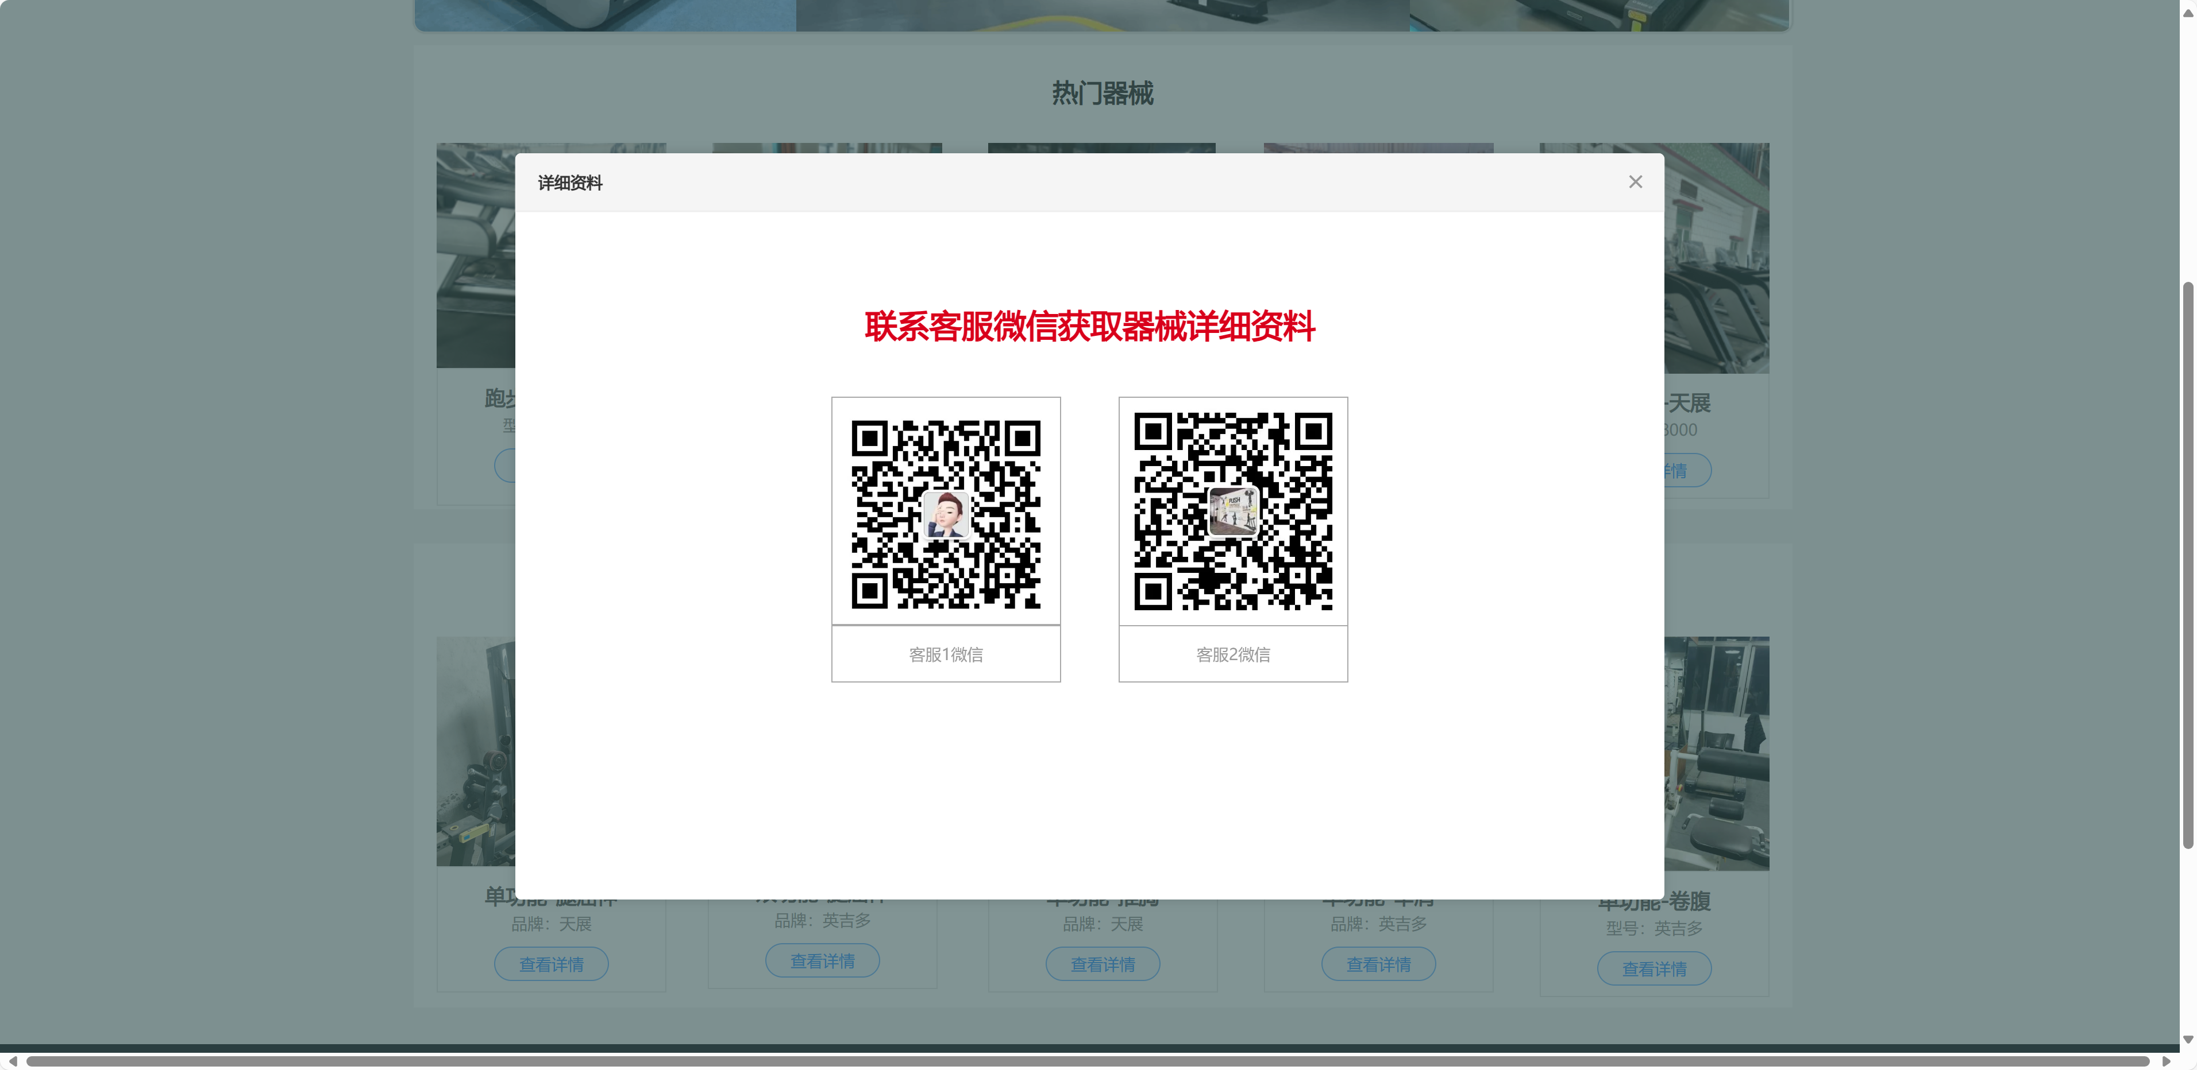This screenshot has width=2197, height=1070.
Task: Click the red 联系客服微信获取器械详细资料 heading
Action: click(1089, 326)
